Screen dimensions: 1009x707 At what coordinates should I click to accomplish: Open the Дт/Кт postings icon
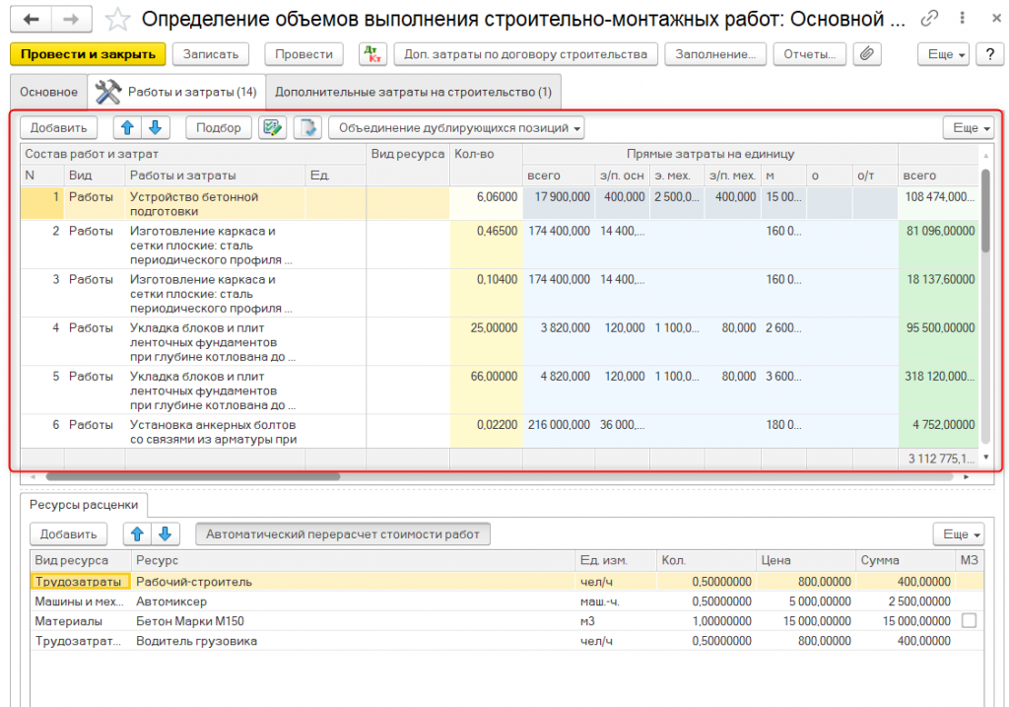pyautogui.click(x=372, y=54)
